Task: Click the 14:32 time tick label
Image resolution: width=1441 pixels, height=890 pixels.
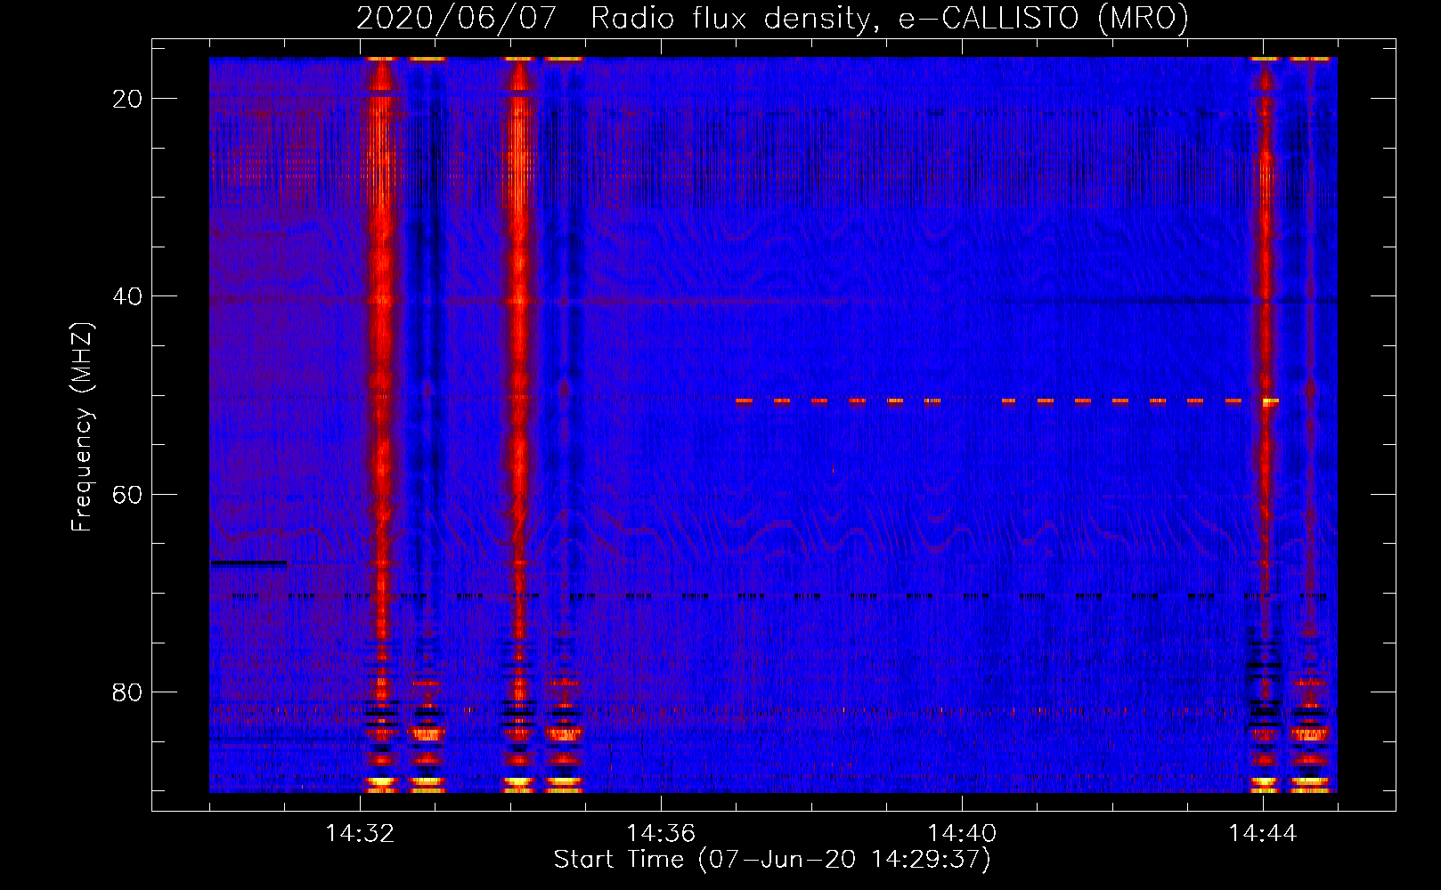Action: tap(360, 834)
